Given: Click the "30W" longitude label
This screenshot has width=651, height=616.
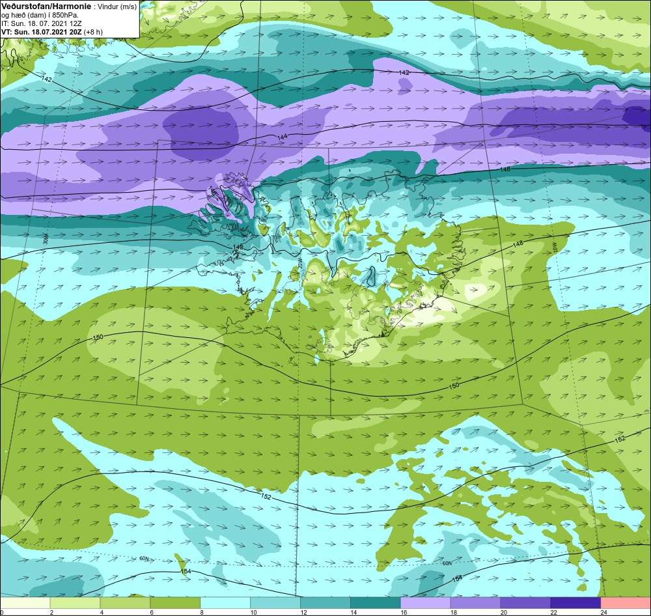Looking at the screenshot, I should 46,239.
